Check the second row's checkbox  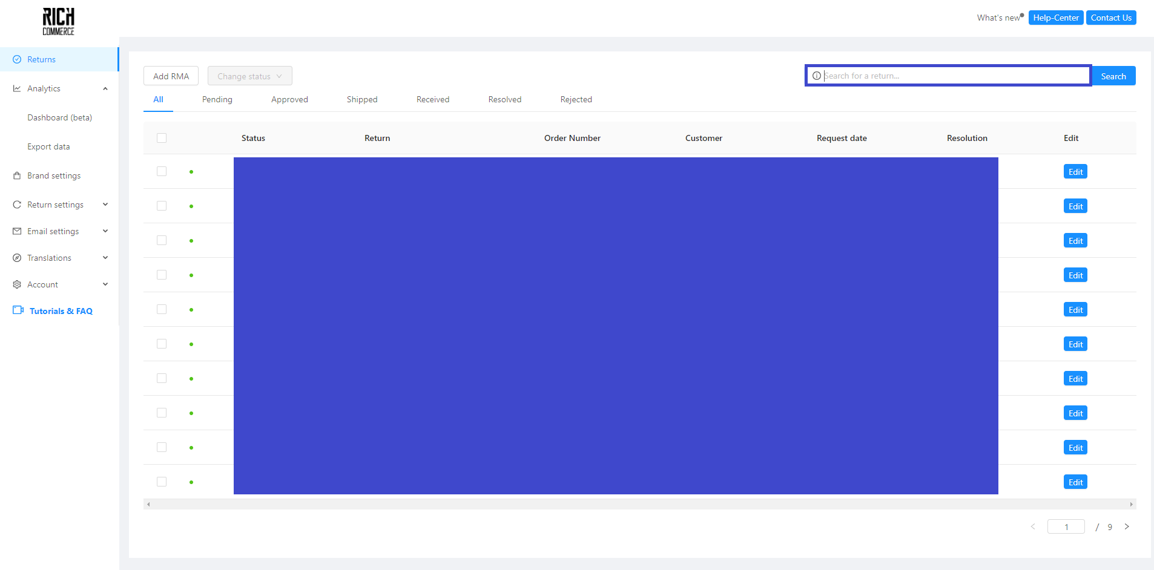click(162, 206)
